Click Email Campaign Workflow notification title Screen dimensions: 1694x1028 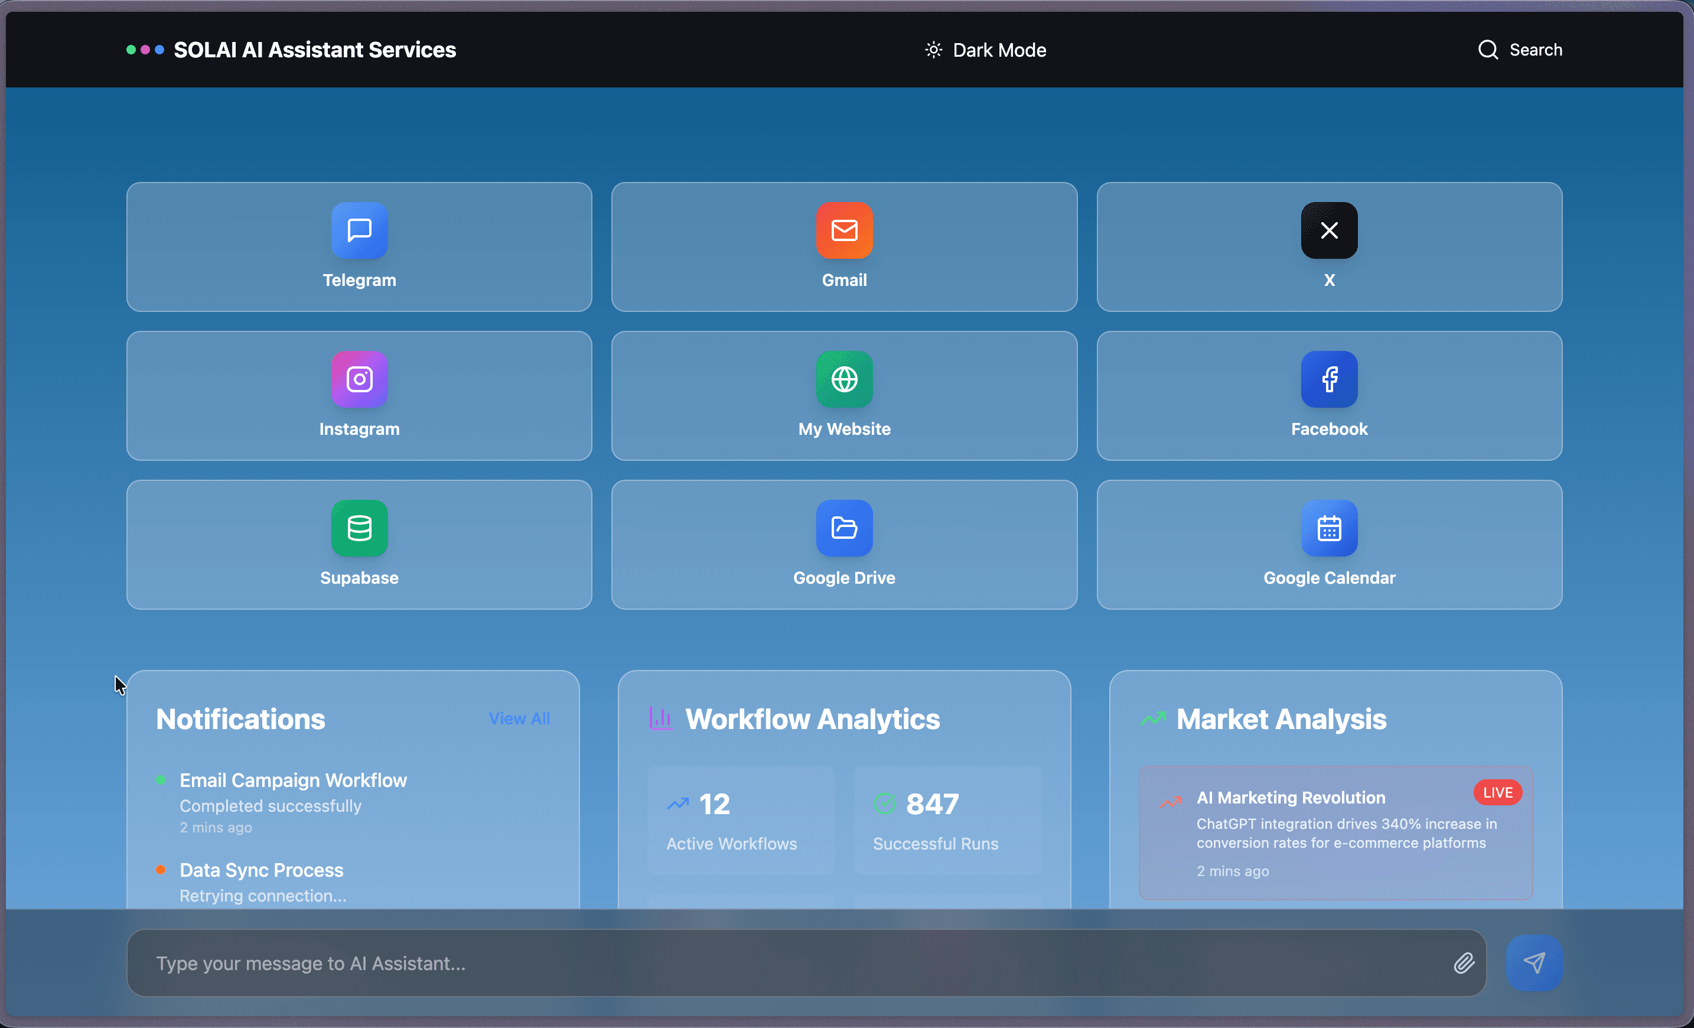293,780
